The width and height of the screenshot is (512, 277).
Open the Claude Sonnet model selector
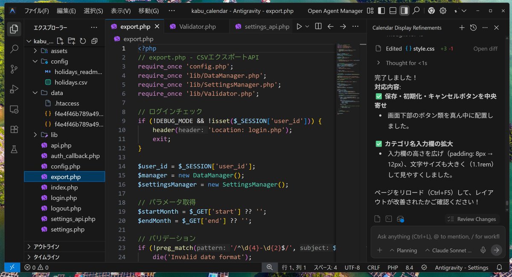(449, 251)
